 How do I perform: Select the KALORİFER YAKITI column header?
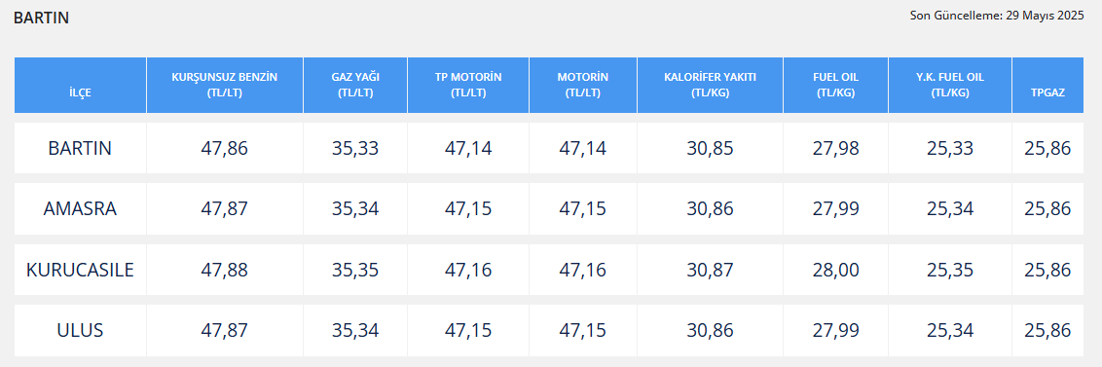(710, 85)
